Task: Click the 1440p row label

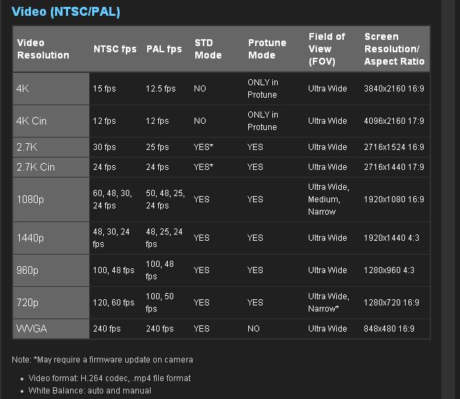Action: pos(30,238)
